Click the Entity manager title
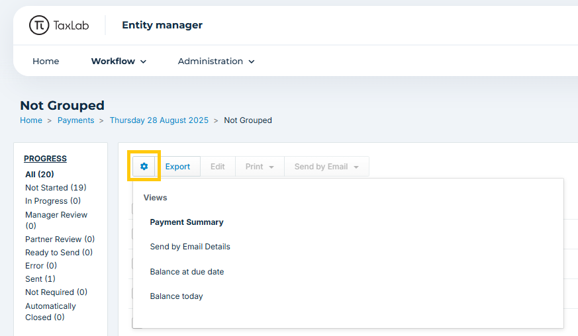This screenshot has width=578, height=336. pyautogui.click(x=162, y=25)
